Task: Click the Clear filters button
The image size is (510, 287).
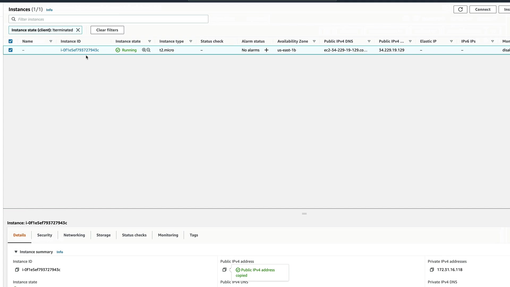Action: tap(107, 30)
